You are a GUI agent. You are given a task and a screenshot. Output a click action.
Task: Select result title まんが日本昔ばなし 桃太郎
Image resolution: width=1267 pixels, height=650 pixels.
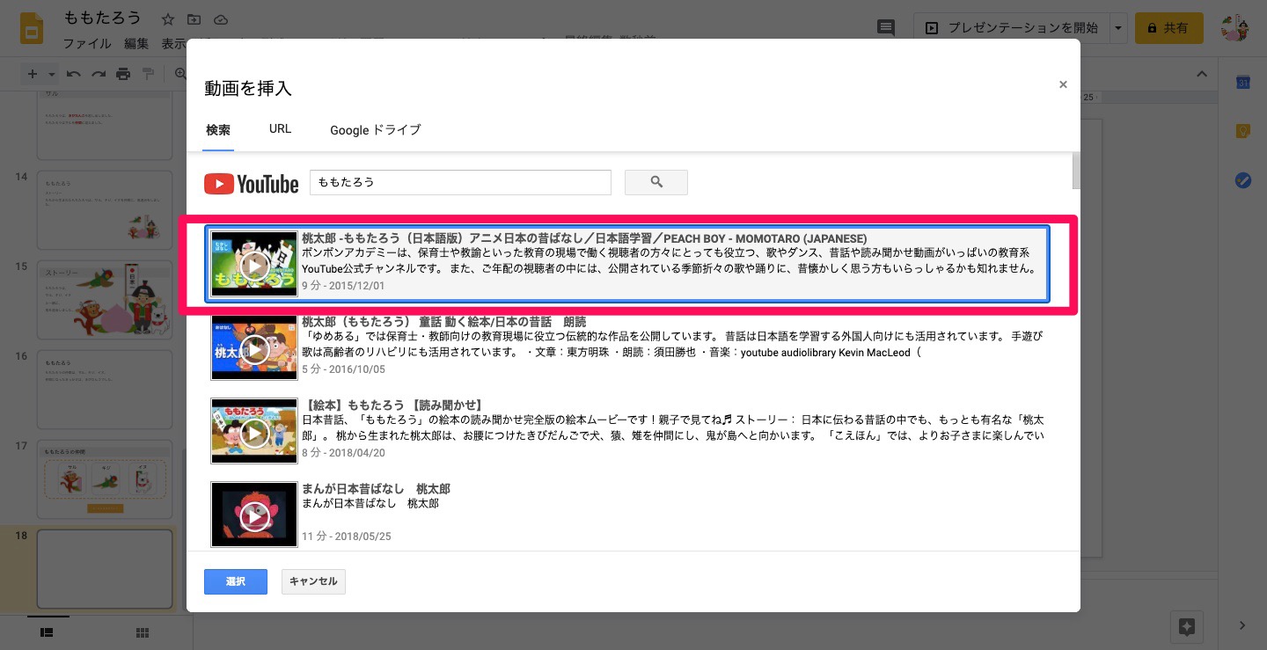click(376, 488)
